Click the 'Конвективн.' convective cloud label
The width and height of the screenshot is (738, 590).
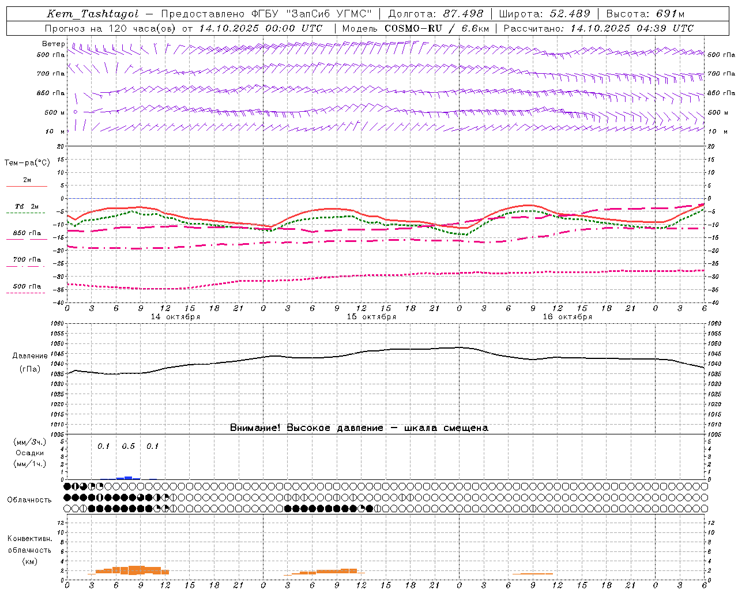click(30, 539)
